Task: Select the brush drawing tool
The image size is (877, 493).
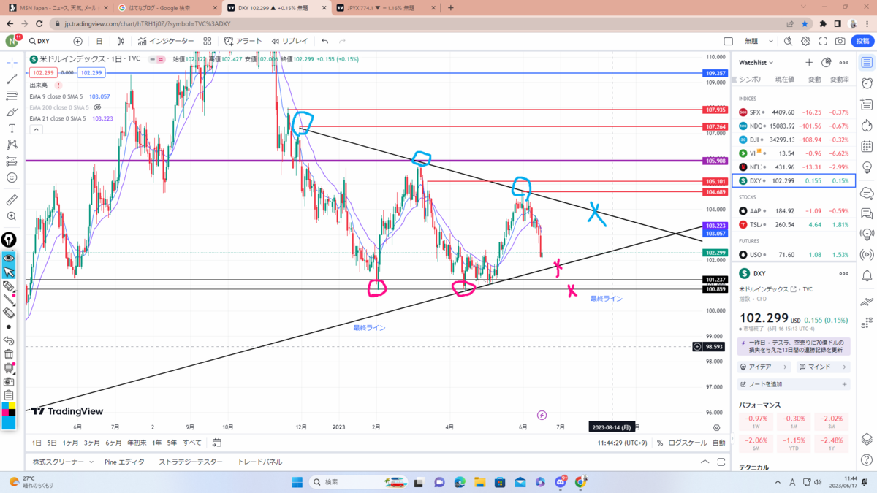Action: (12, 112)
